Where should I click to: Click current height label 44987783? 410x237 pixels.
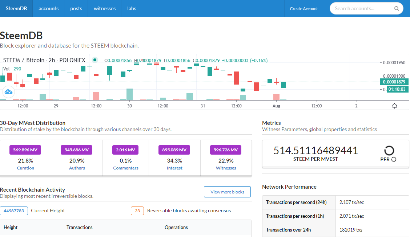point(14,211)
